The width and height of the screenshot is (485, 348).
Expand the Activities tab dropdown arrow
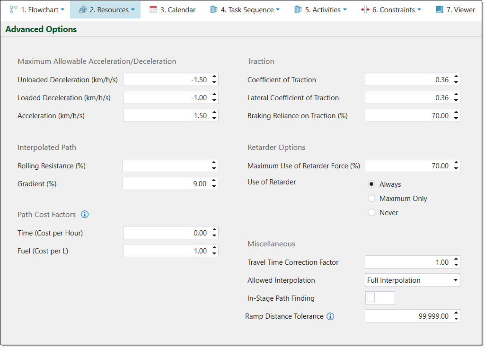(x=345, y=9)
